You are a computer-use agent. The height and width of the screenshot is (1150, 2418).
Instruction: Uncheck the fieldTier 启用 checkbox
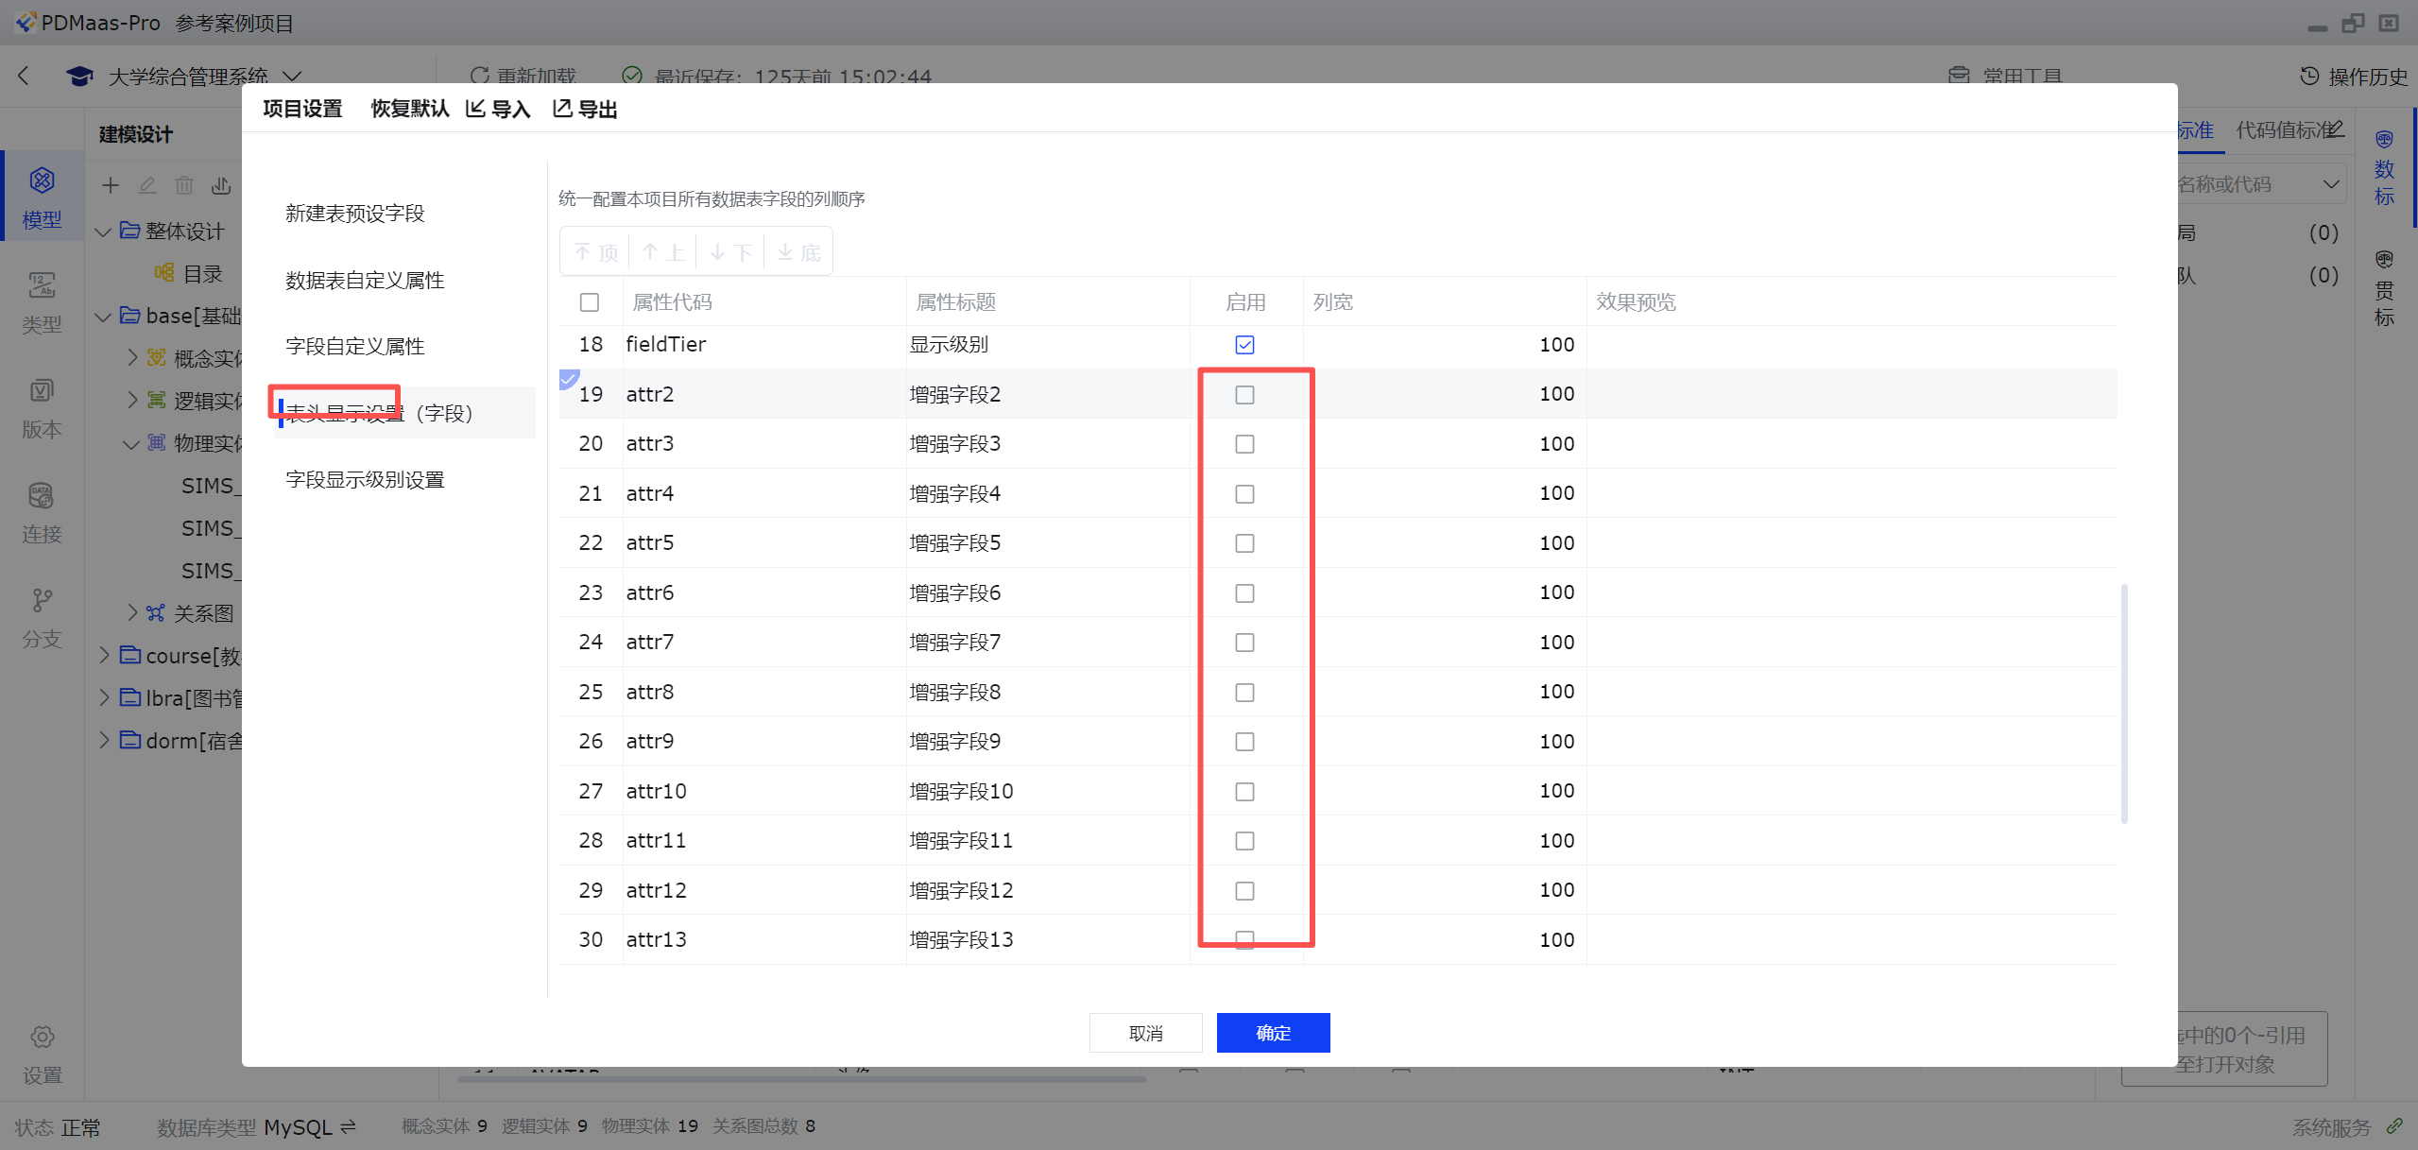[1244, 345]
